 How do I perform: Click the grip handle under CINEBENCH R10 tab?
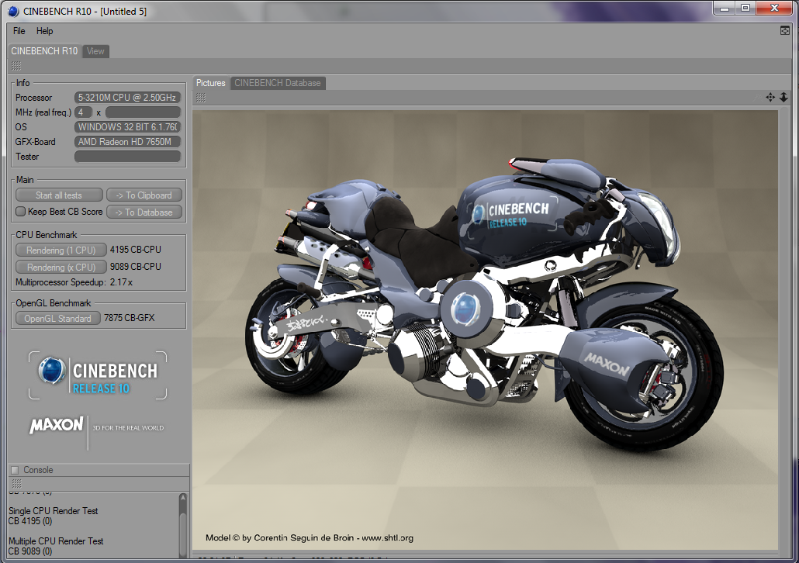pyautogui.click(x=16, y=66)
